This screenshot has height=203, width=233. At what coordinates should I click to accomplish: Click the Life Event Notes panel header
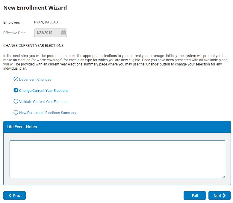pyautogui.click(x=117, y=127)
